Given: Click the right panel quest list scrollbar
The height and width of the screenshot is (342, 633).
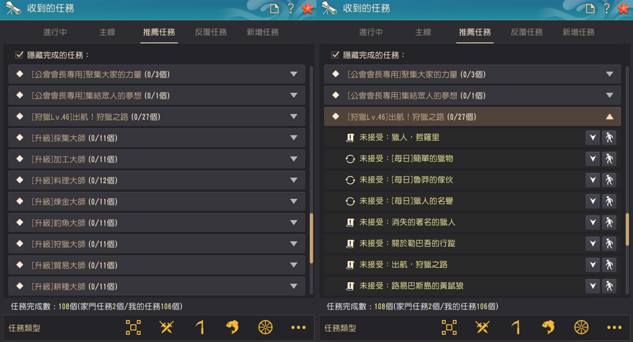Looking at the screenshot, I should [x=627, y=229].
